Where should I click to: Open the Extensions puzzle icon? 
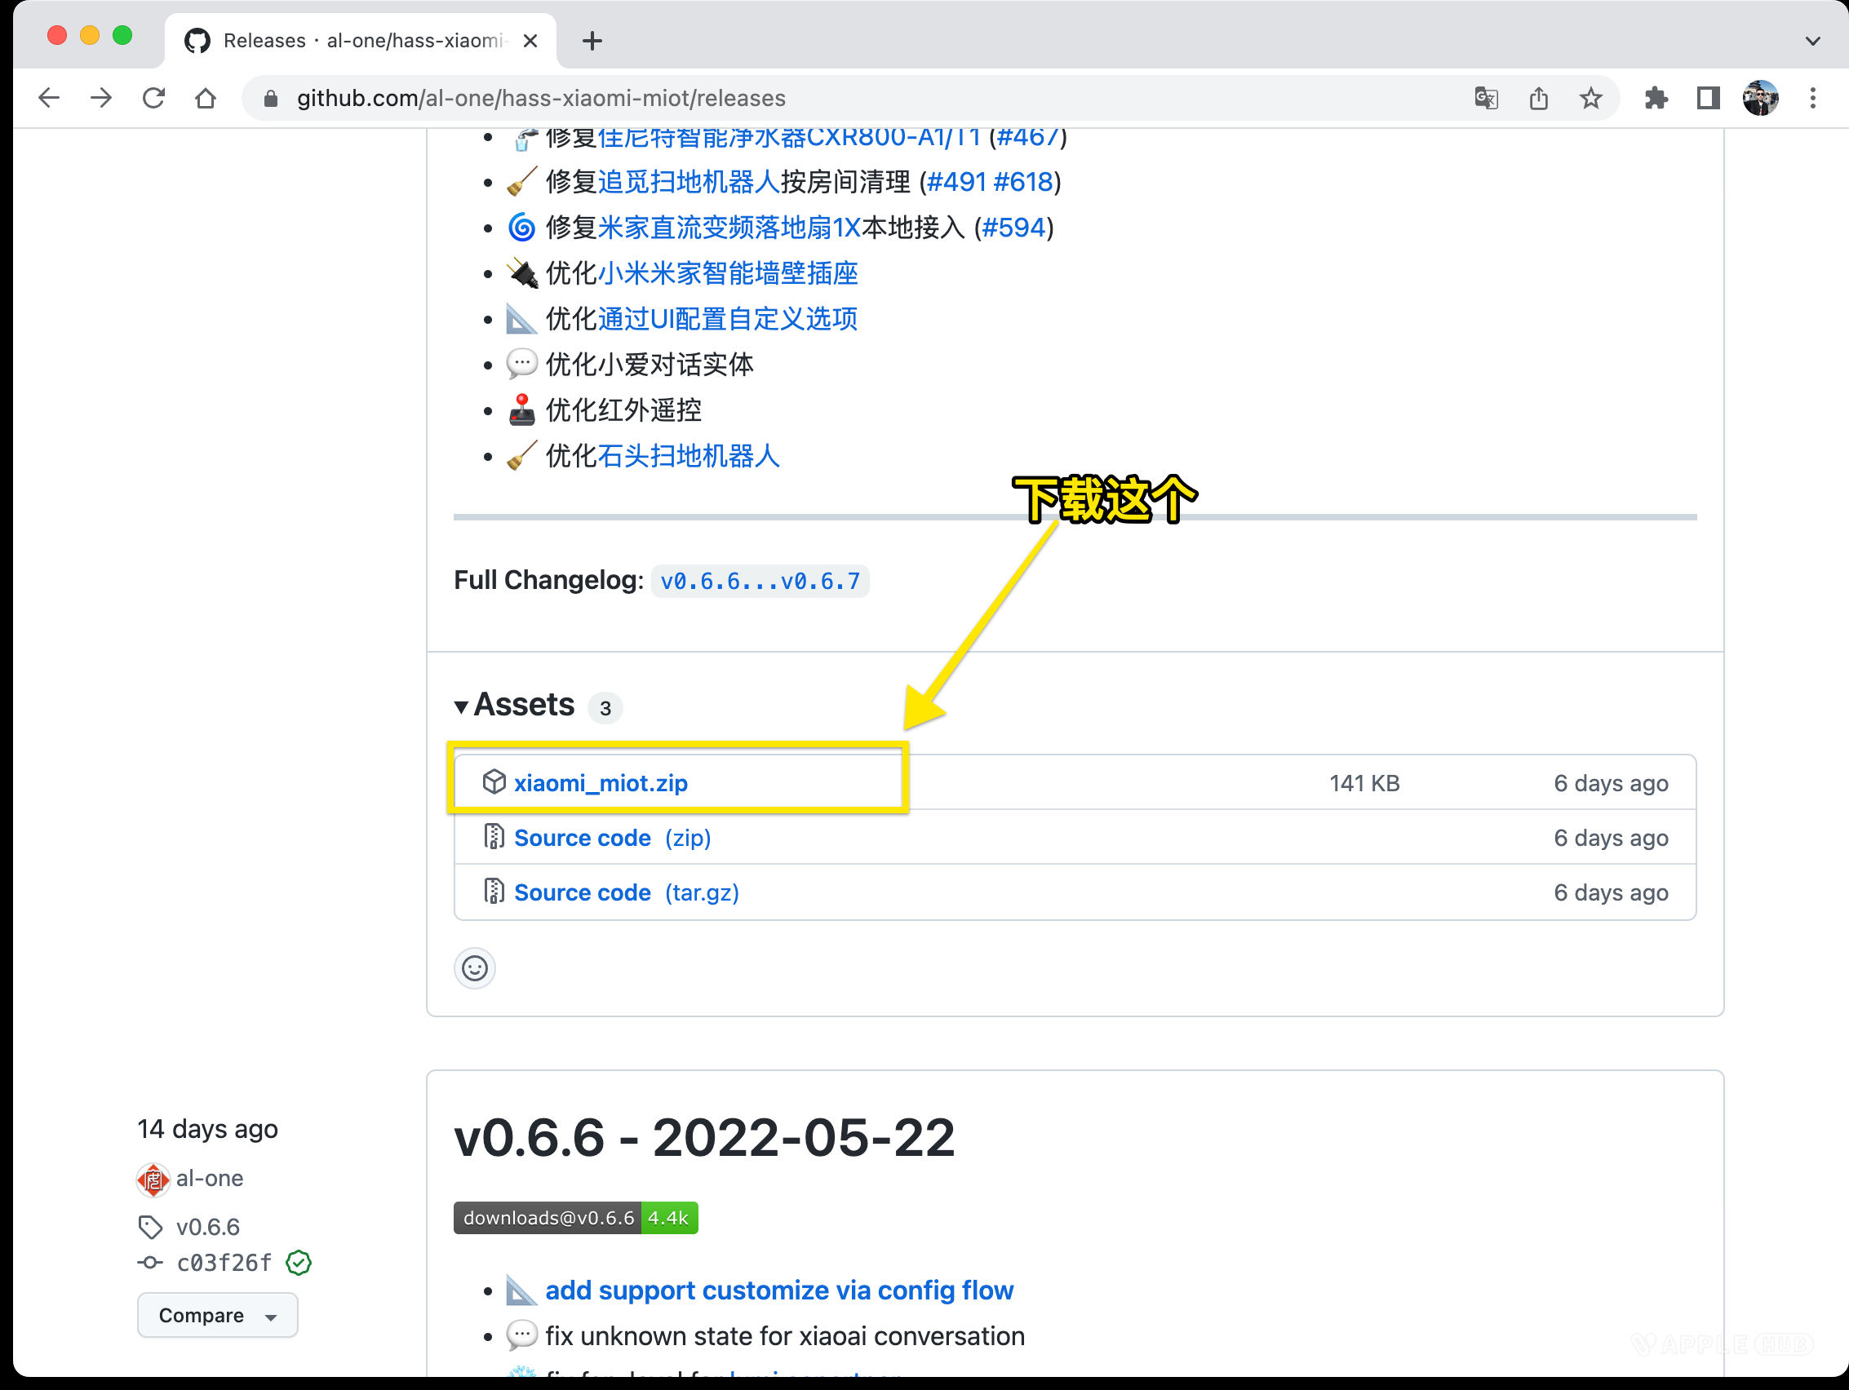click(1655, 99)
